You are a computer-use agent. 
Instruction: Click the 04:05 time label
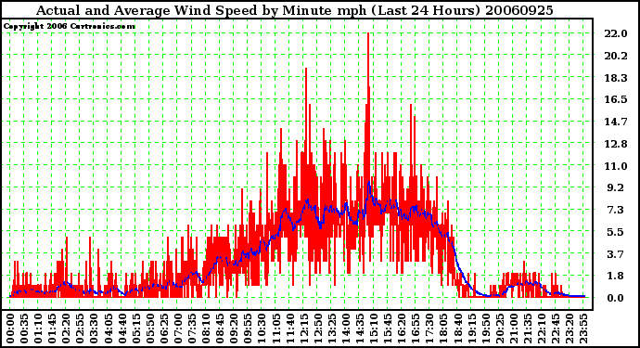point(108,329)
